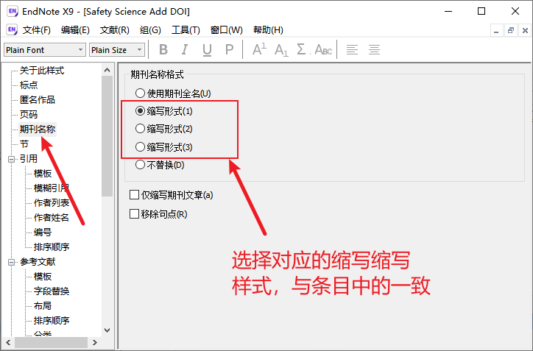Select 缩写形式(1) radio option
Screen dimensions: 533x351
coord(163,111)
